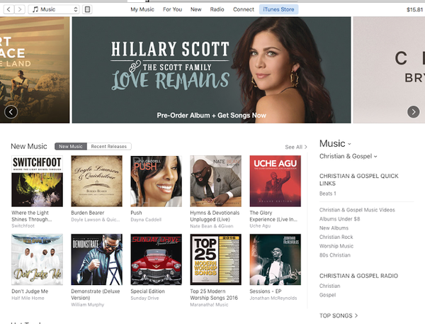Image resolution: width=425 pixels, height=324 pixels.
Task: Open the Nate Bean album cover
Action: pos(216,181)
